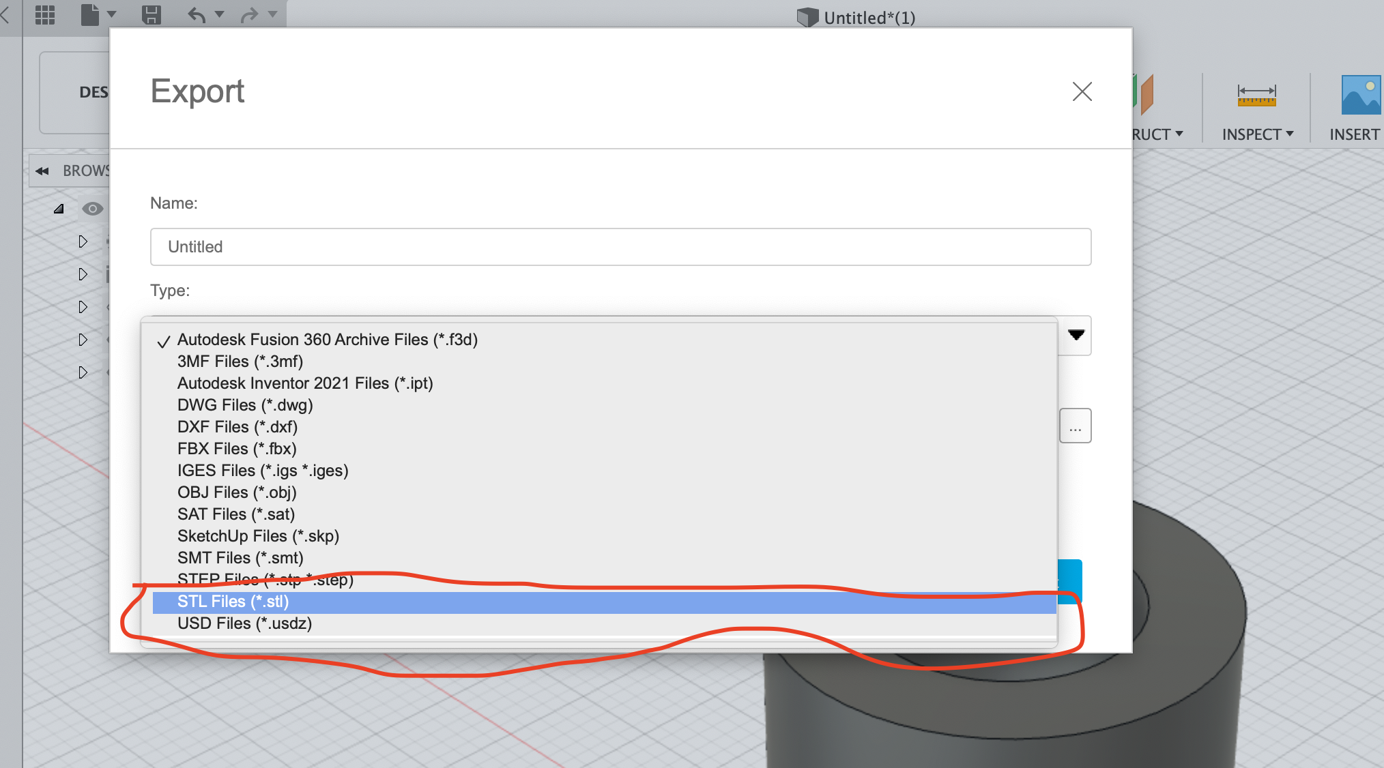Click the Insert image icon
1384x768 pixels.
pyautogui.click(x=1361, y=95)
